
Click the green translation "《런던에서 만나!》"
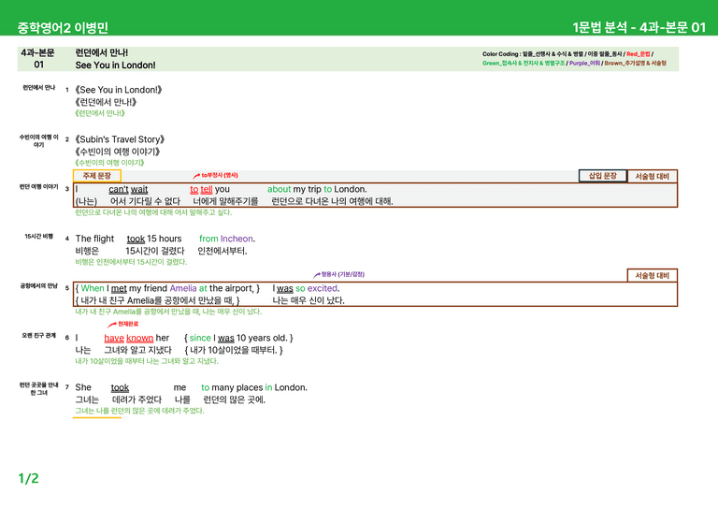[x=100, y=113]
